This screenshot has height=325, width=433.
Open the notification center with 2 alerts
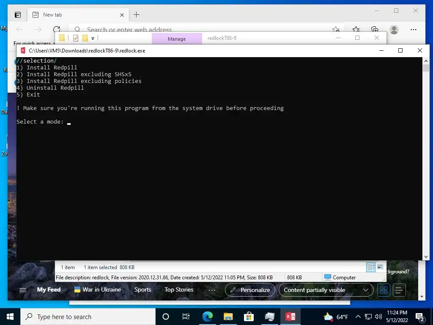(x=420, y=317)
